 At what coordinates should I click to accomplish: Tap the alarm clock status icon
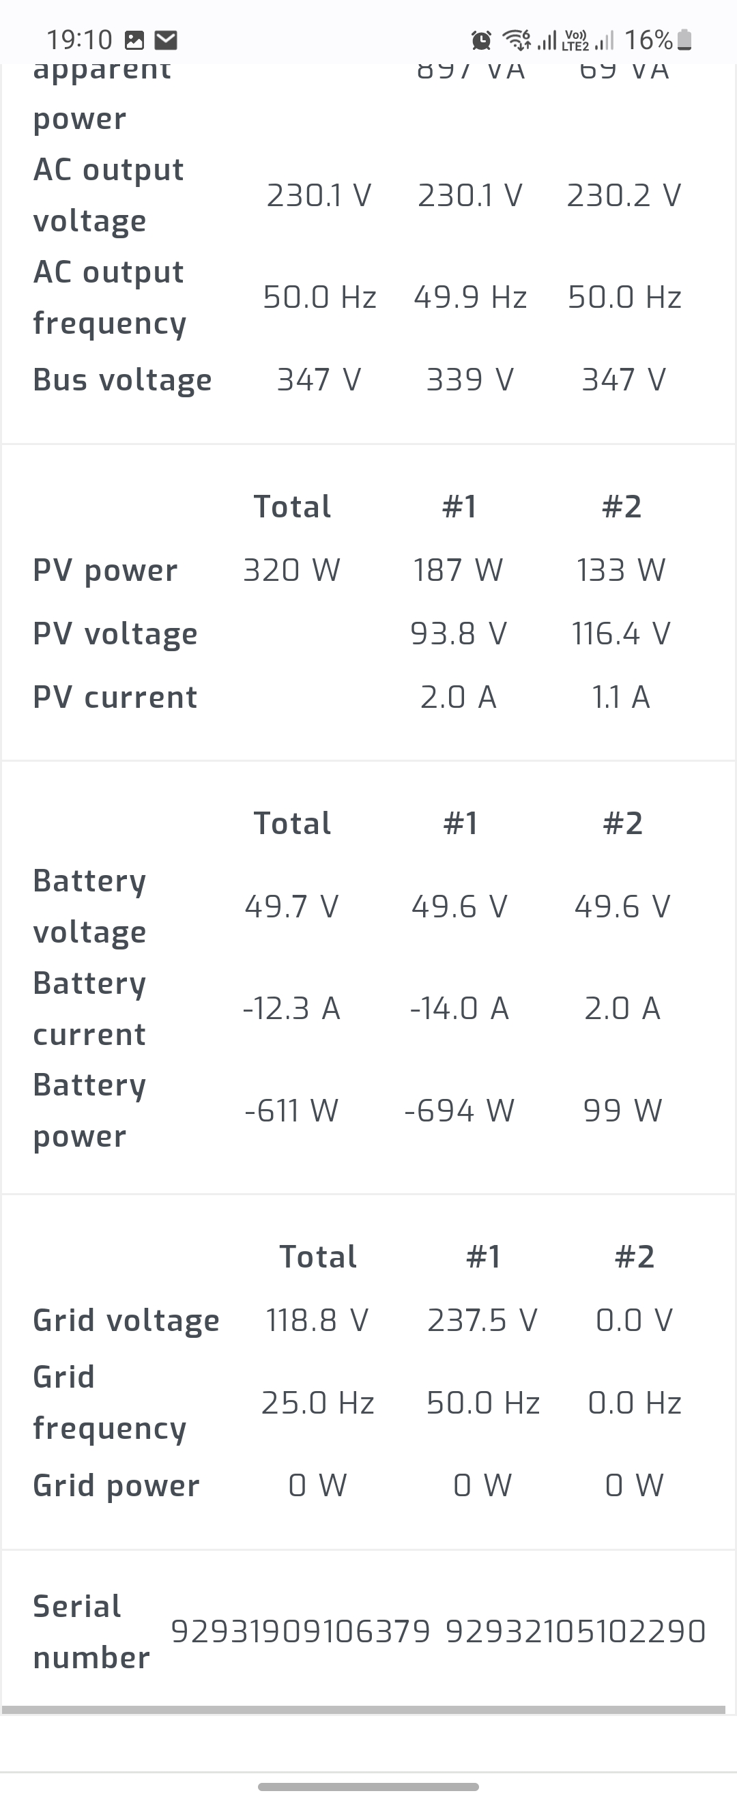[x=481, y=40]
